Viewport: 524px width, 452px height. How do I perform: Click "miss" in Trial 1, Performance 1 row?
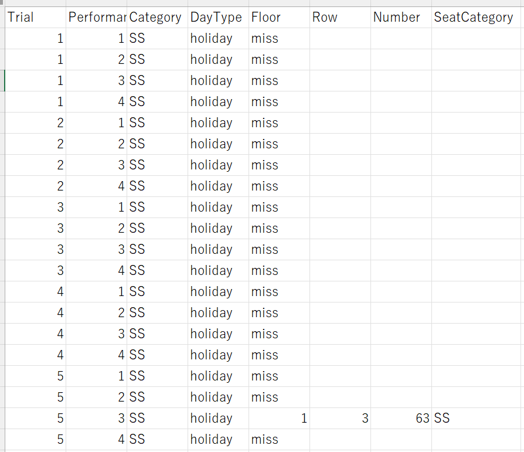click(279, 39)
